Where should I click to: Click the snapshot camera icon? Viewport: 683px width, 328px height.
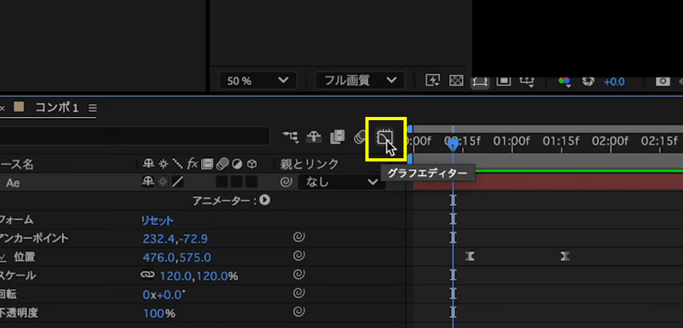click(x=663, y=81)
